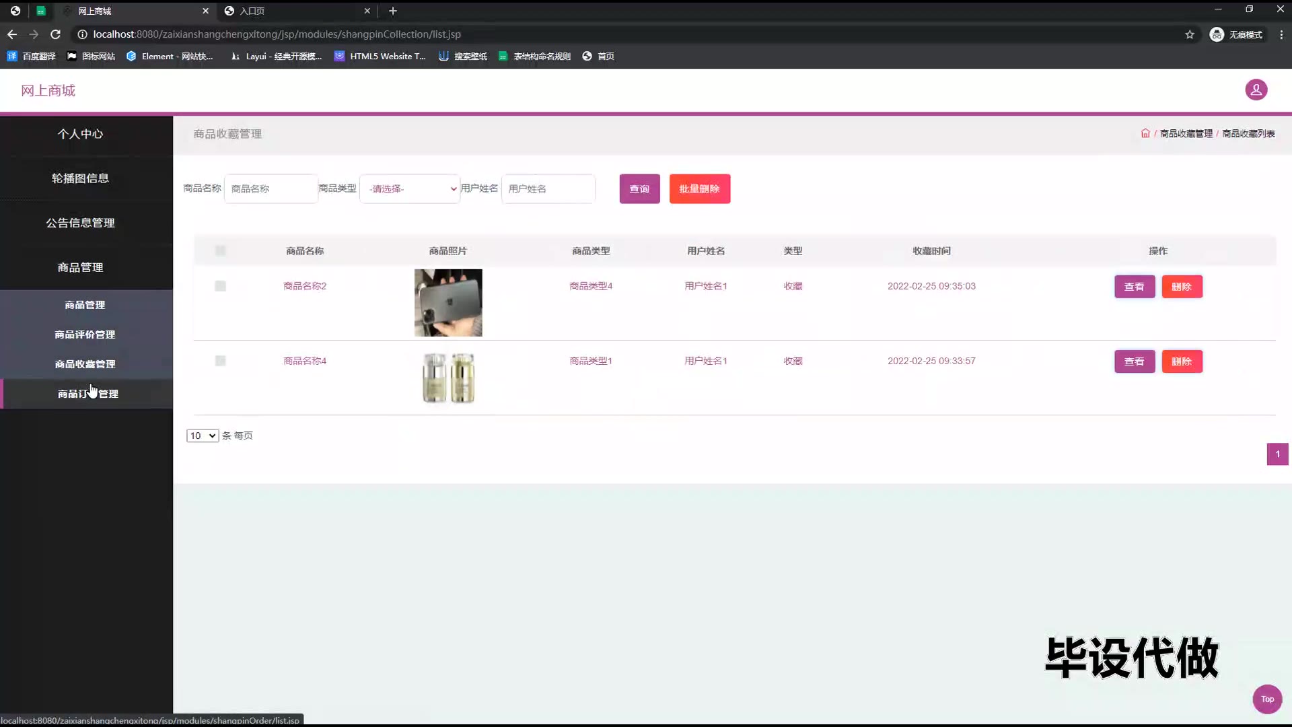Click the 商品名称 search input field
The height and width of the screenshot is (727, 1292).
271,188
